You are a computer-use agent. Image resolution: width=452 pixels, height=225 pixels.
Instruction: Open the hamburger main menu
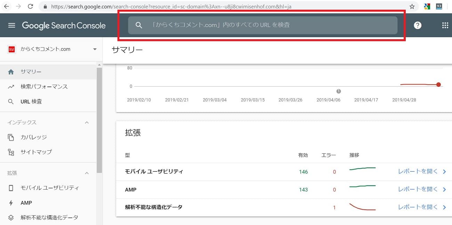pyautogui.click(x=11, y=25)
